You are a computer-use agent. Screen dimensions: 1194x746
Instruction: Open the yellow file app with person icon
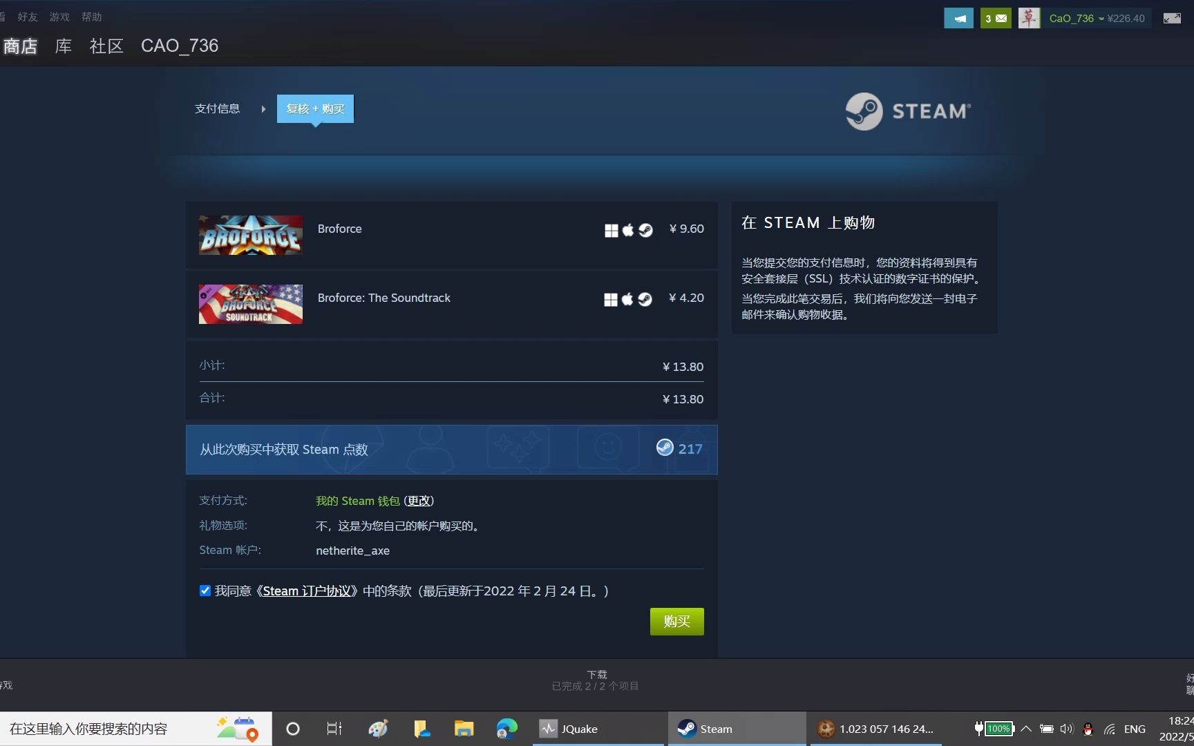click(421, 729)
